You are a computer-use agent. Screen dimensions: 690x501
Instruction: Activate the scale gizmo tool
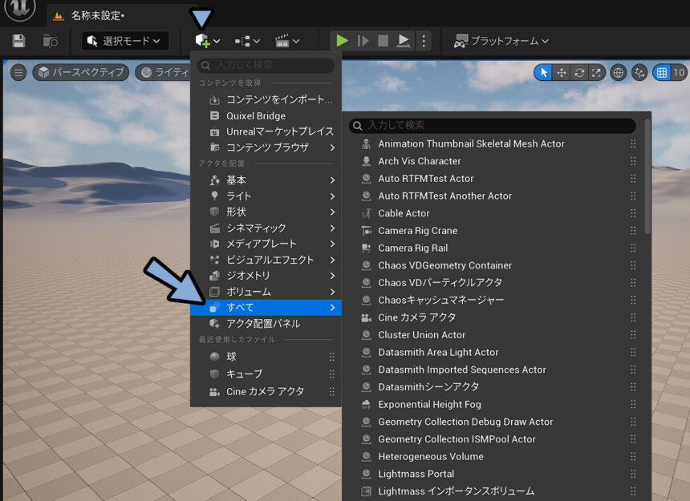pos(596,72)
